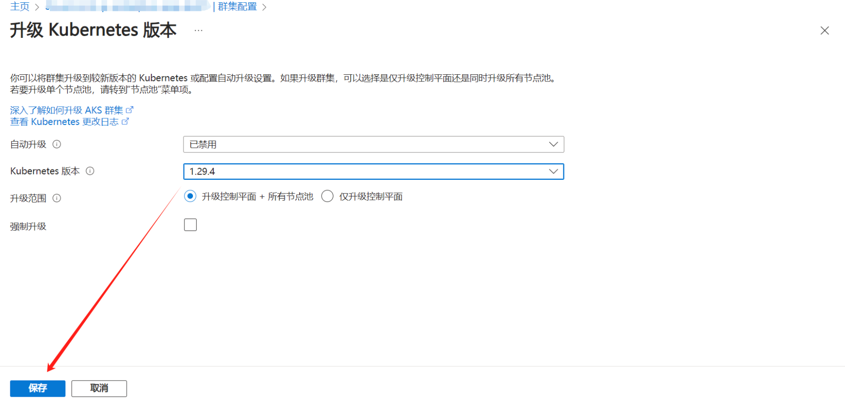The height and width of the screenshot is (407, 845).
Task: Go to 群集配置 in the breadcrumb
Action: click(237, 7)
